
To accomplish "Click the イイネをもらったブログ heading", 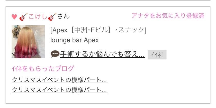I will pyautogui.click(x=43, y=69).
